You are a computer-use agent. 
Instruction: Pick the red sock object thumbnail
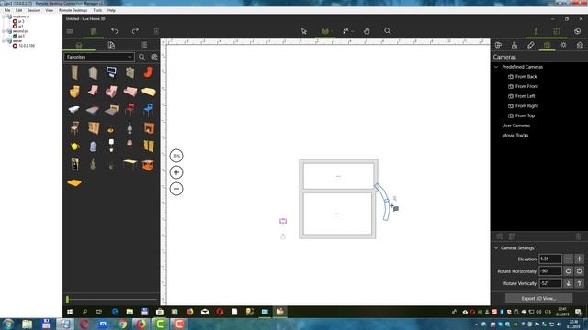tap(148, 72)
